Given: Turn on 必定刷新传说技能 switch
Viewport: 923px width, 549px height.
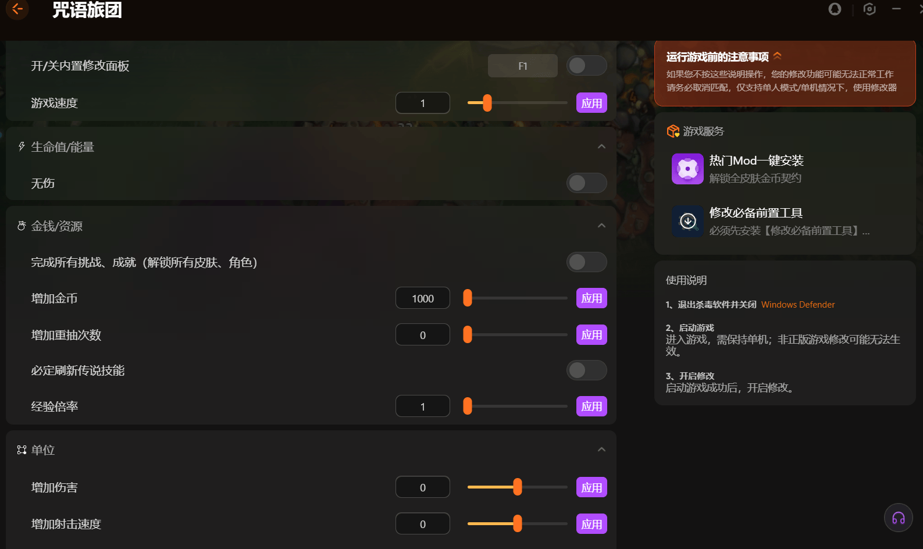Looking at the screenshot, I should pos(586,370).
